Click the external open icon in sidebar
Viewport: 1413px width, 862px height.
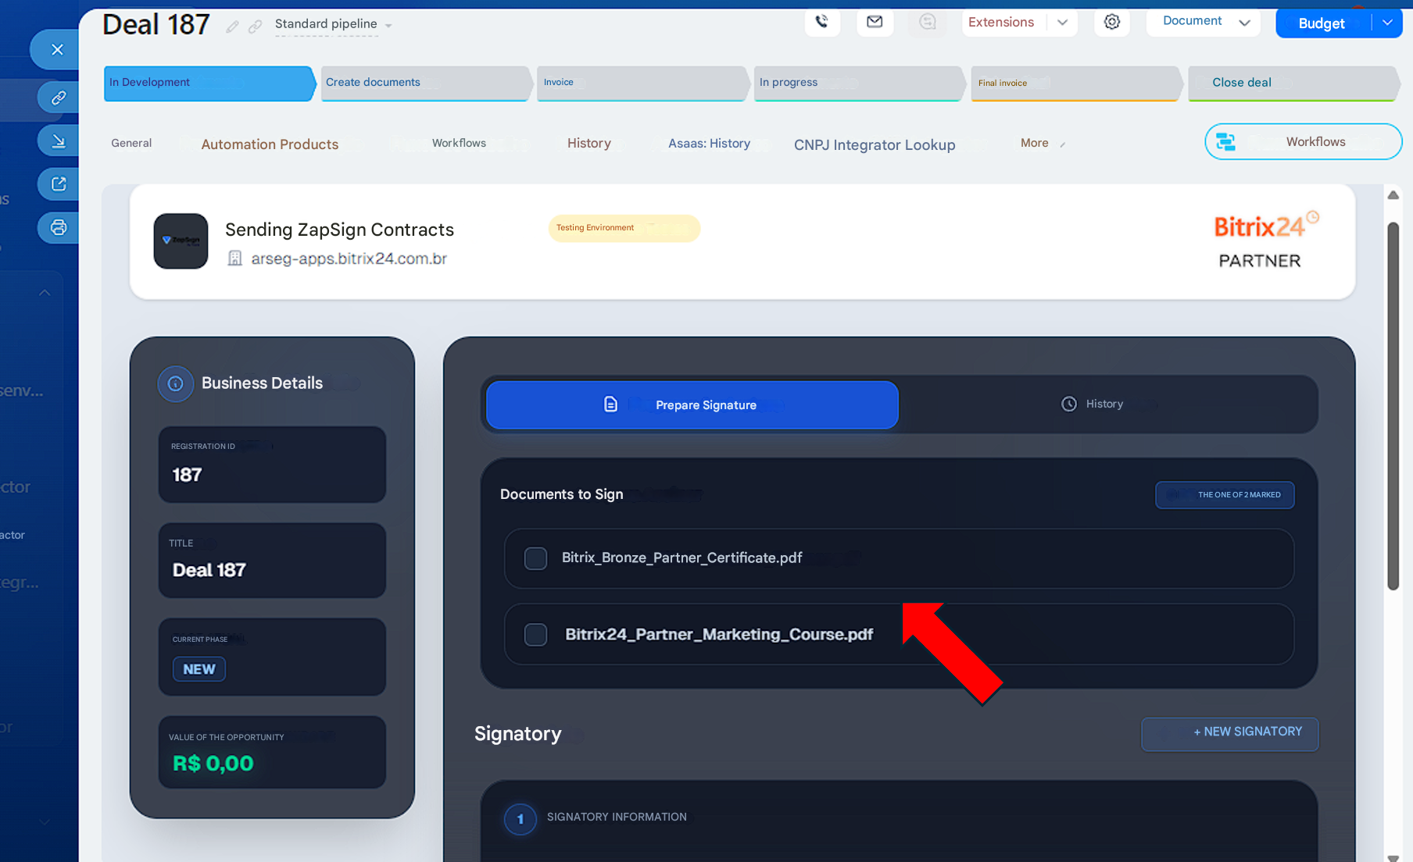(x=59, y=184)
